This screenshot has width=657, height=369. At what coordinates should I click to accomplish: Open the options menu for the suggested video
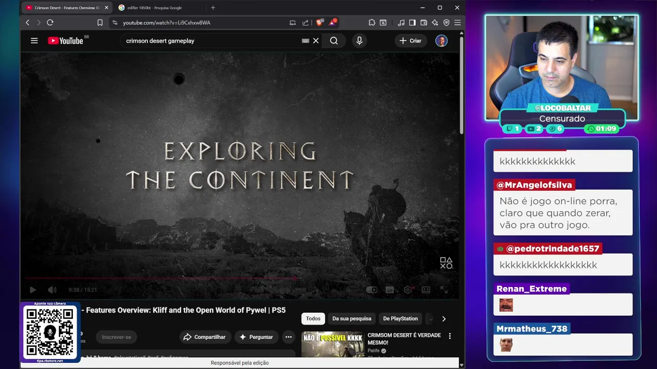tap(450, 336)
